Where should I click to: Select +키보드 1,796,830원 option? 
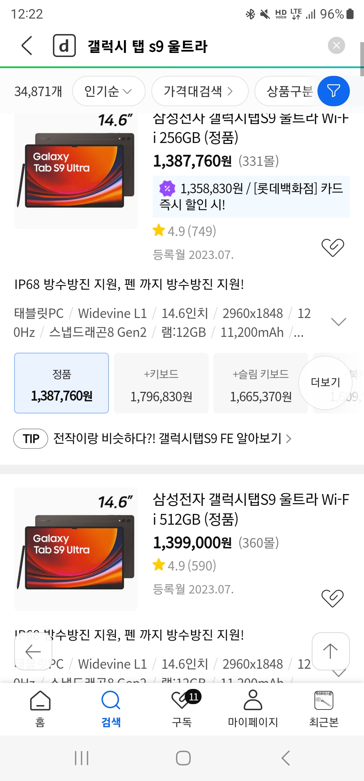pyautogui.click(x=161, y=383)
